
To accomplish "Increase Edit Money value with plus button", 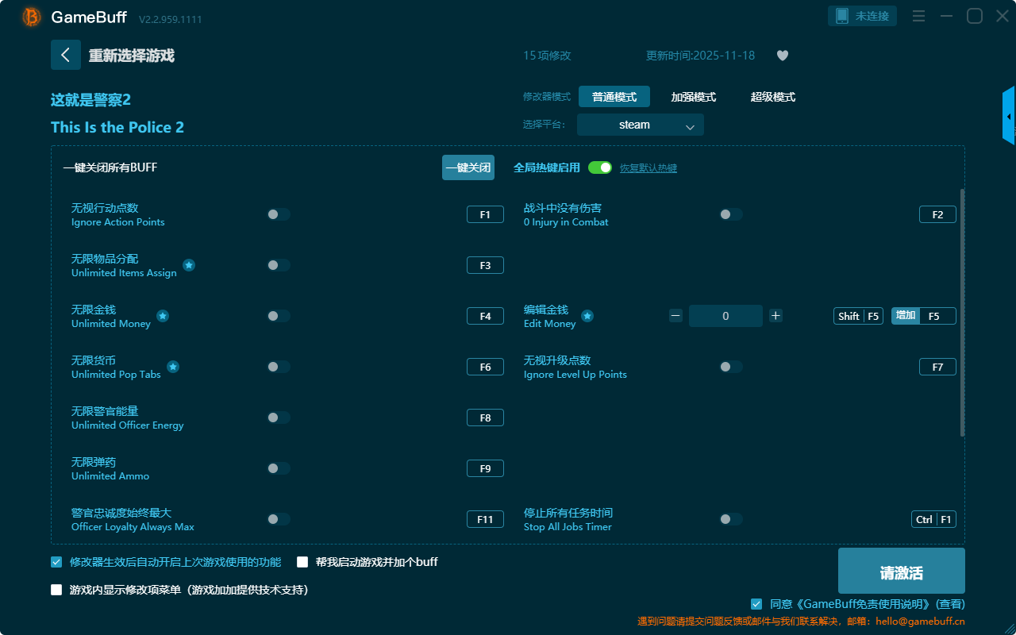I will (x=775, y=316).
